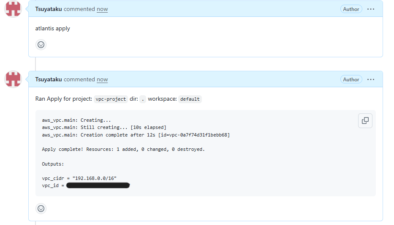Open Tsuyataku's avatar on "Ran Apply" comment
This screenshot has height=225, width=394.
(13, 79)
